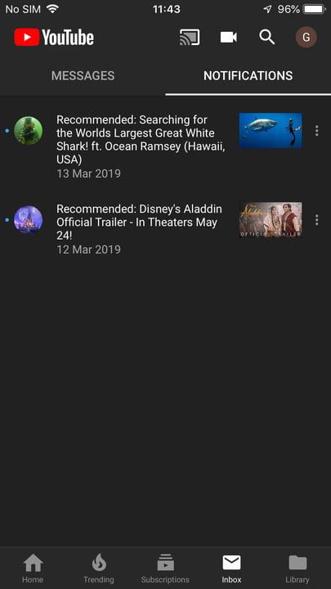The image size is (331, 589).
Task: Tap the shark video thumbnail
Action: click(x=271, y=131)
